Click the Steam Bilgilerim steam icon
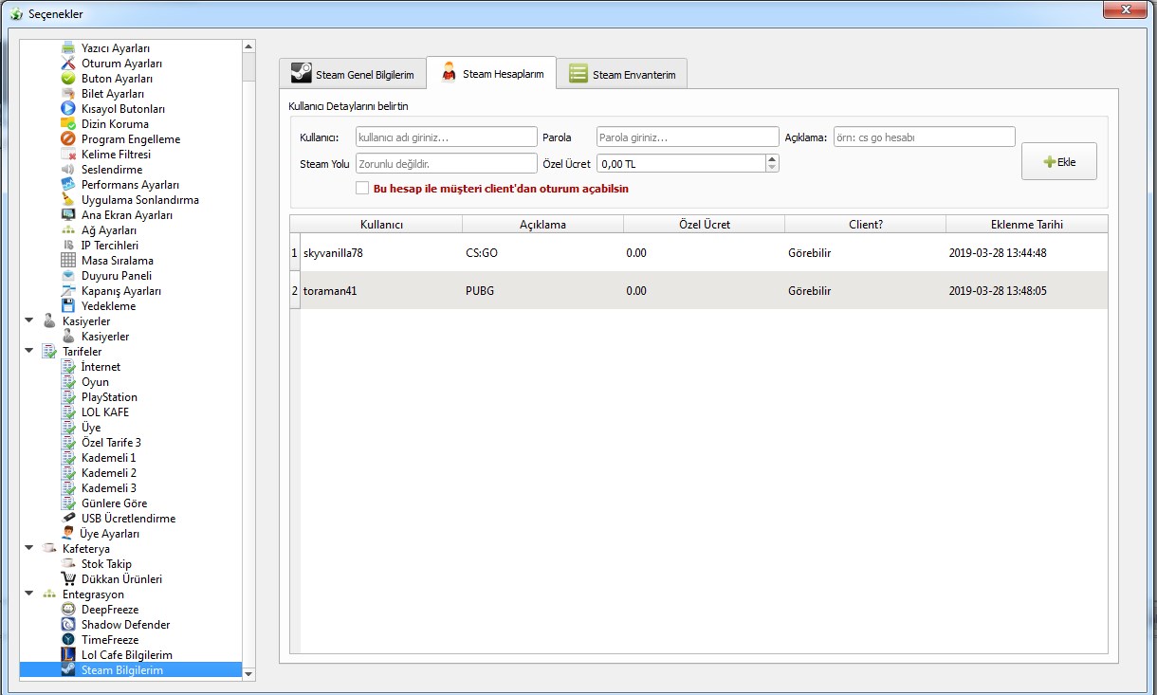The height and width of the screenshot is (695, 1157). click(x=68, y=670)
